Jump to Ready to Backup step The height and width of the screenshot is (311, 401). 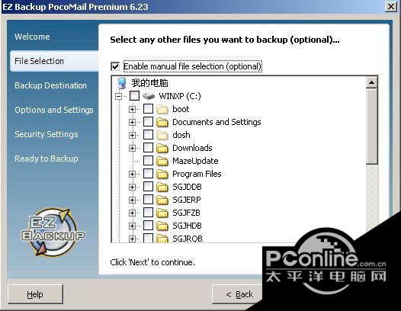coord(47,159)
